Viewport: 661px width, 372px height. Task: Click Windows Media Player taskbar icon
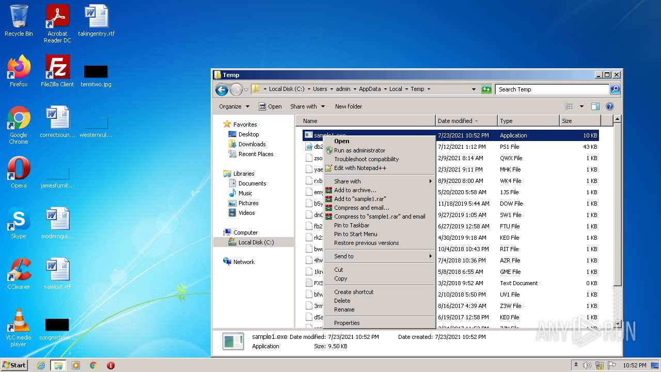click(75, 365)
